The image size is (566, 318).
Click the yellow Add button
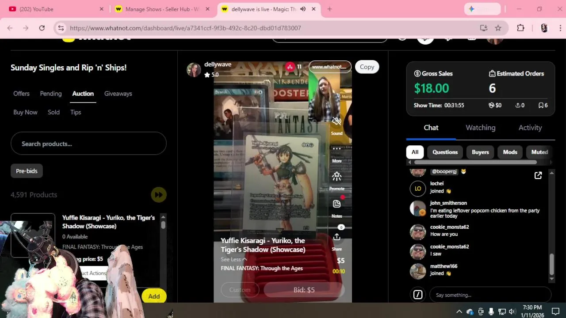pos(154,296)
